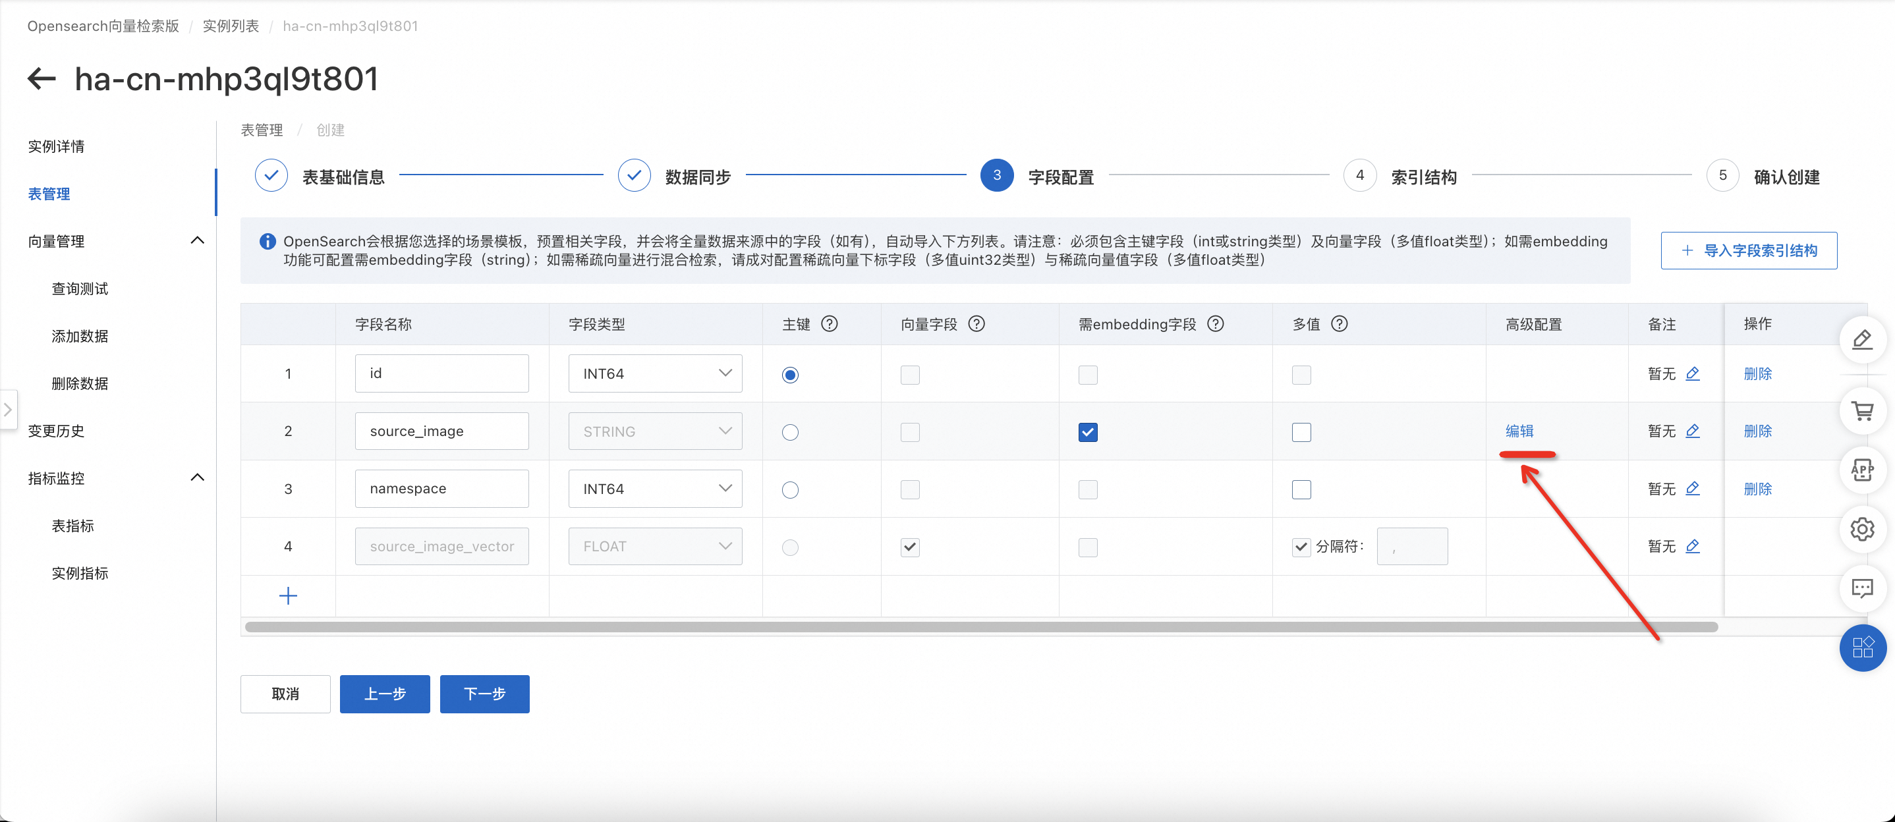Select namespace as the primary key
Screen dimensions: 1895x822
790,489
